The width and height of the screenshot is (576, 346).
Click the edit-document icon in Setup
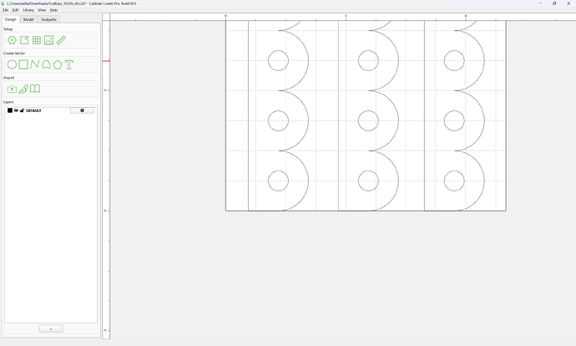(24, 40)
